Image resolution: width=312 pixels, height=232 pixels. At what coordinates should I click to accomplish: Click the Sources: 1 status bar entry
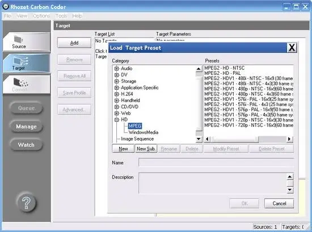(x=265, y=227)
